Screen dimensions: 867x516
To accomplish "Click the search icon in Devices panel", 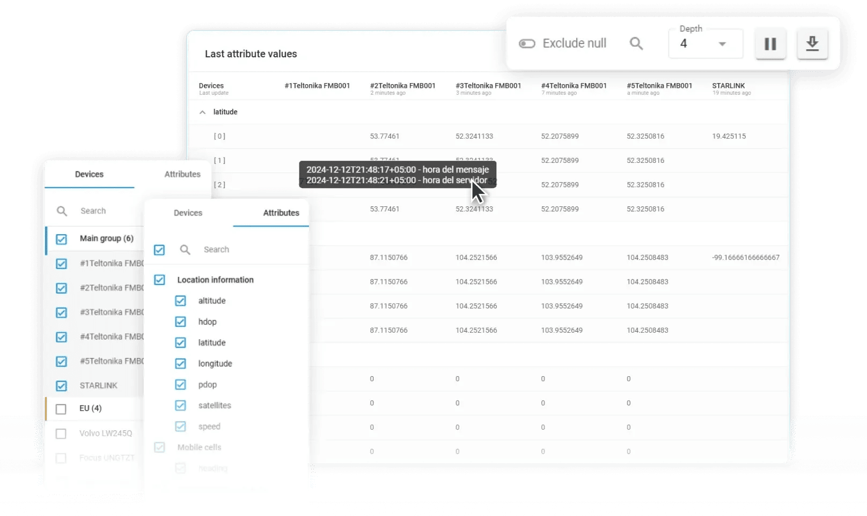I will point(62,211).
